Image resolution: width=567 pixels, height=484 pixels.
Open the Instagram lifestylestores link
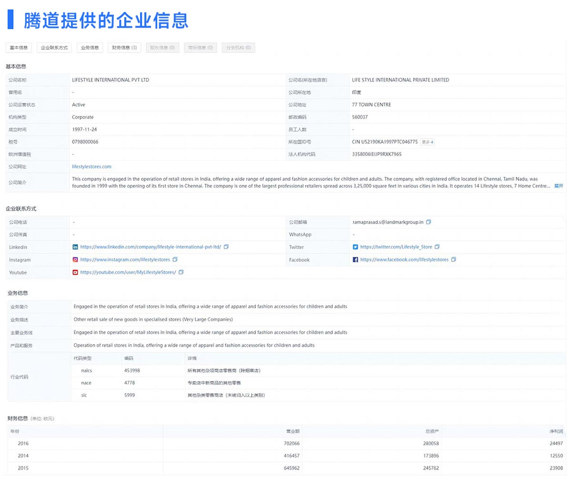click(x=125, y=260)
